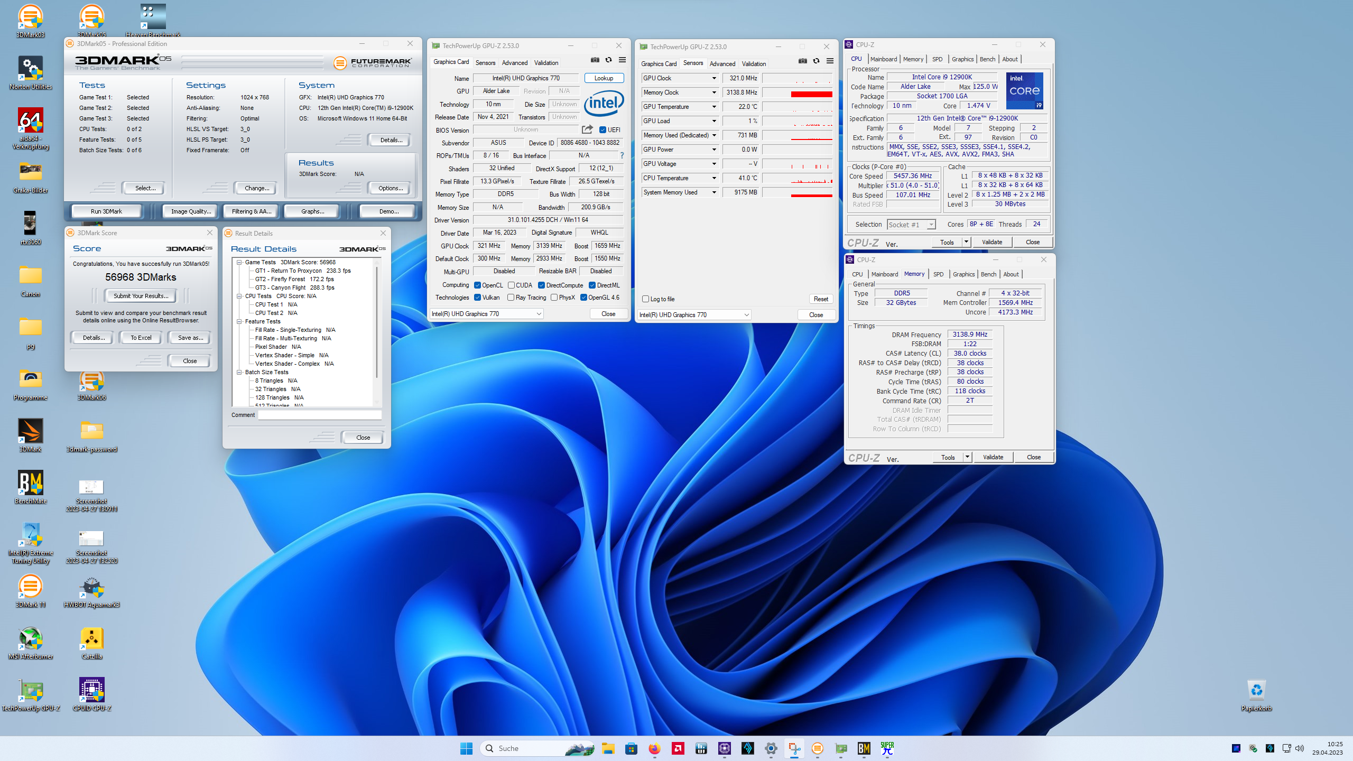Open the Tools dropdown arrow in top CPU-Z window
The height and width of the screenshot is (761, 1353).
[x=966, y=242]
